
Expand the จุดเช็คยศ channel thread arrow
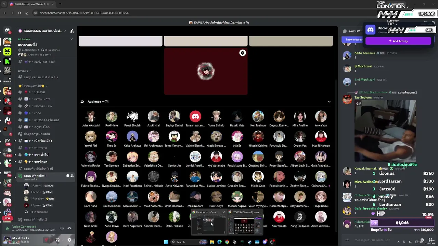click(15, 162)
